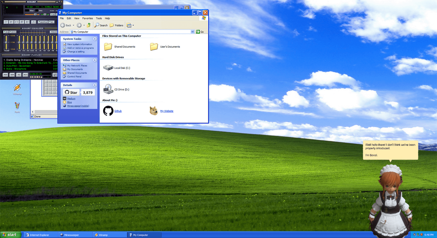
Task: Click the Winamp eject button
Action: tap(33, 22)
